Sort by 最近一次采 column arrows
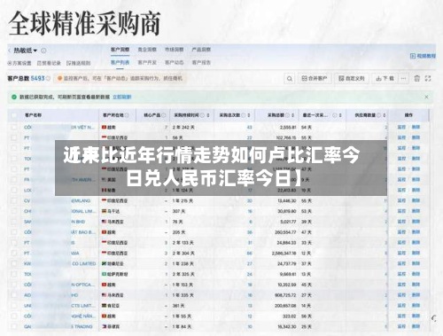This screenshot has width=443, height=336. (340, 115)
